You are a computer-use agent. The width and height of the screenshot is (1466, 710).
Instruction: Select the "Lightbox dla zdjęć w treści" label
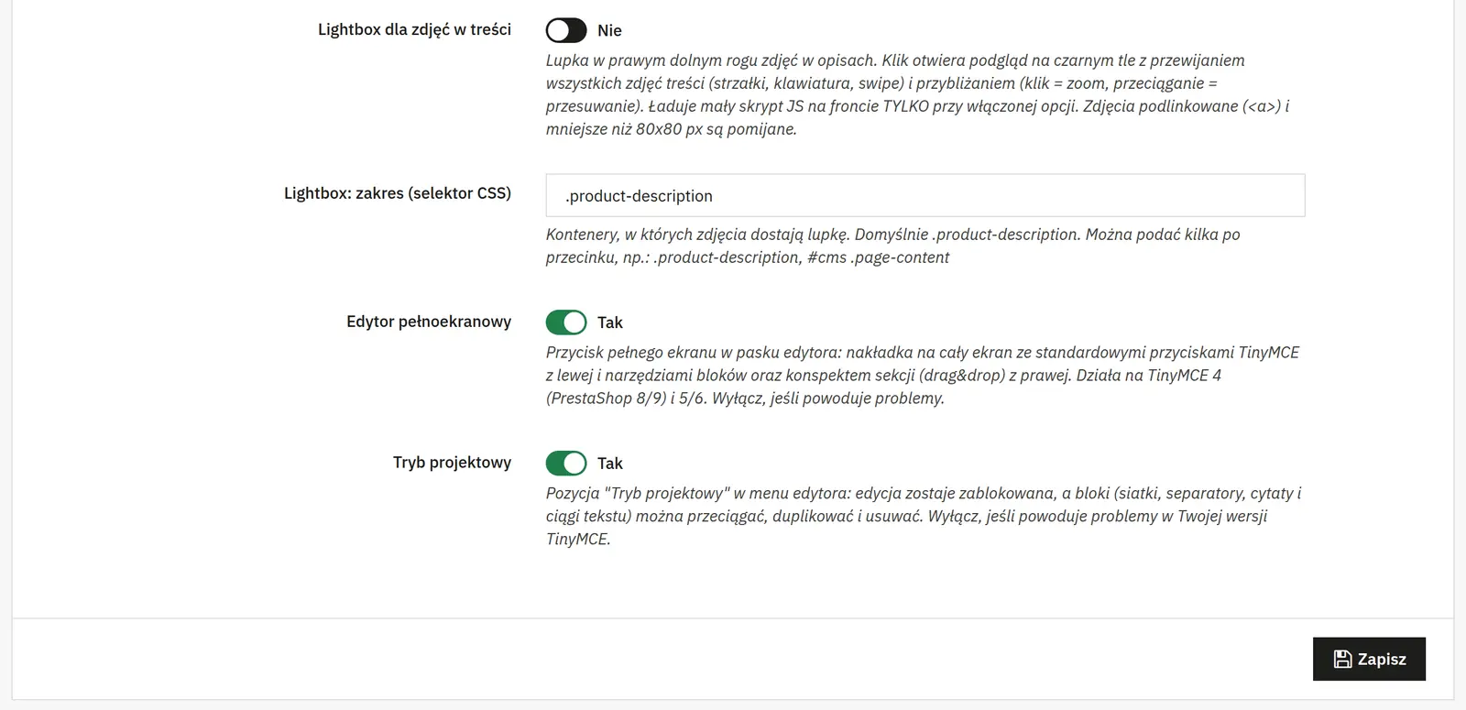(x=414, y=29)
